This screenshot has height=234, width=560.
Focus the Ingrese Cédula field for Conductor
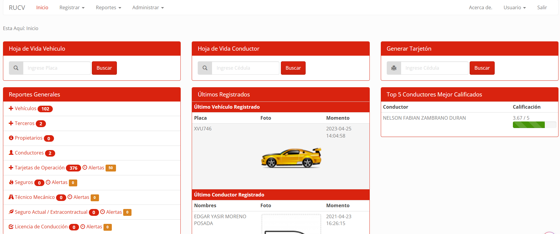[245, 68]
